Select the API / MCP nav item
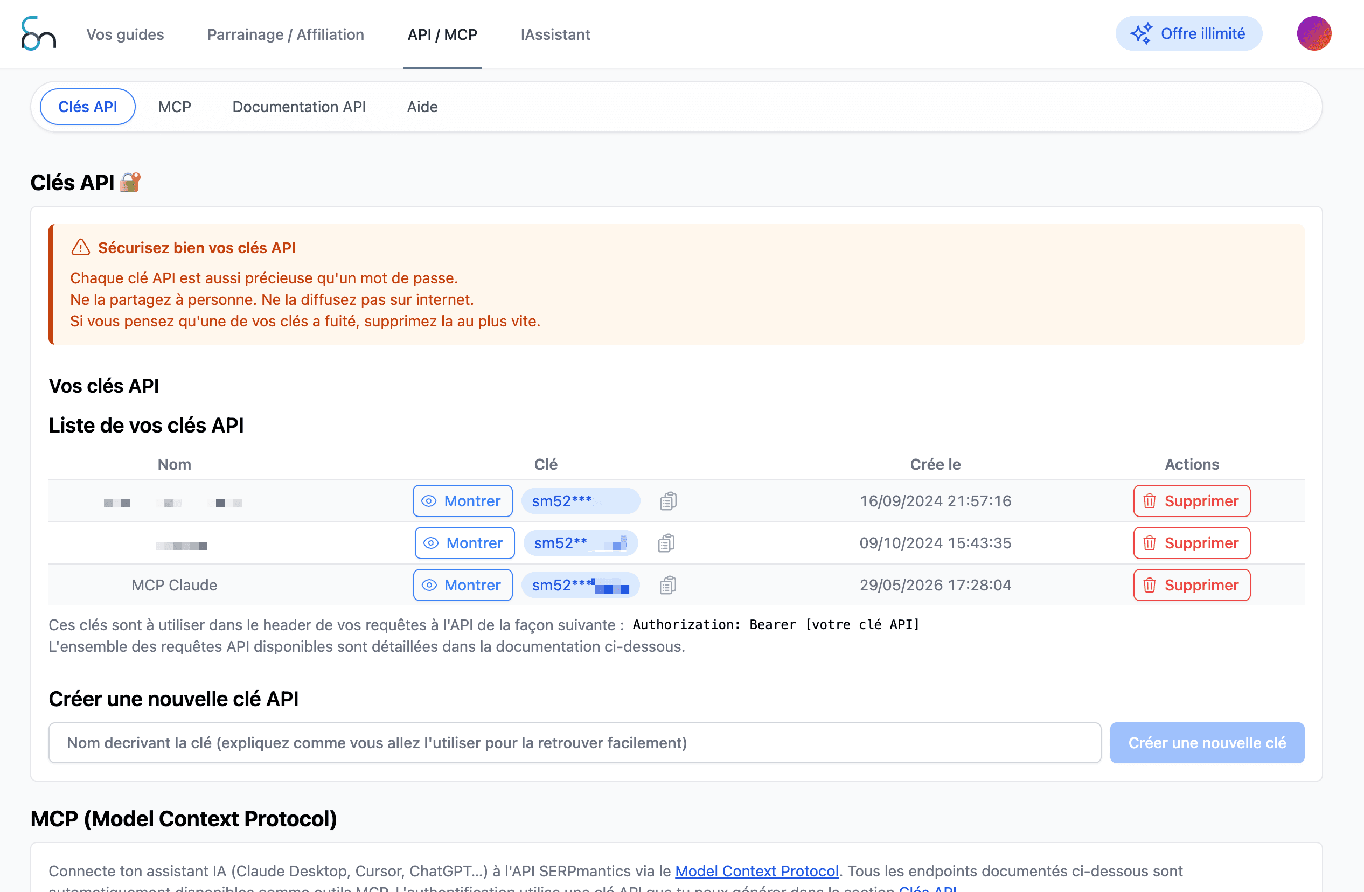Screen dimensions: 1364x892 click(442, 34)
